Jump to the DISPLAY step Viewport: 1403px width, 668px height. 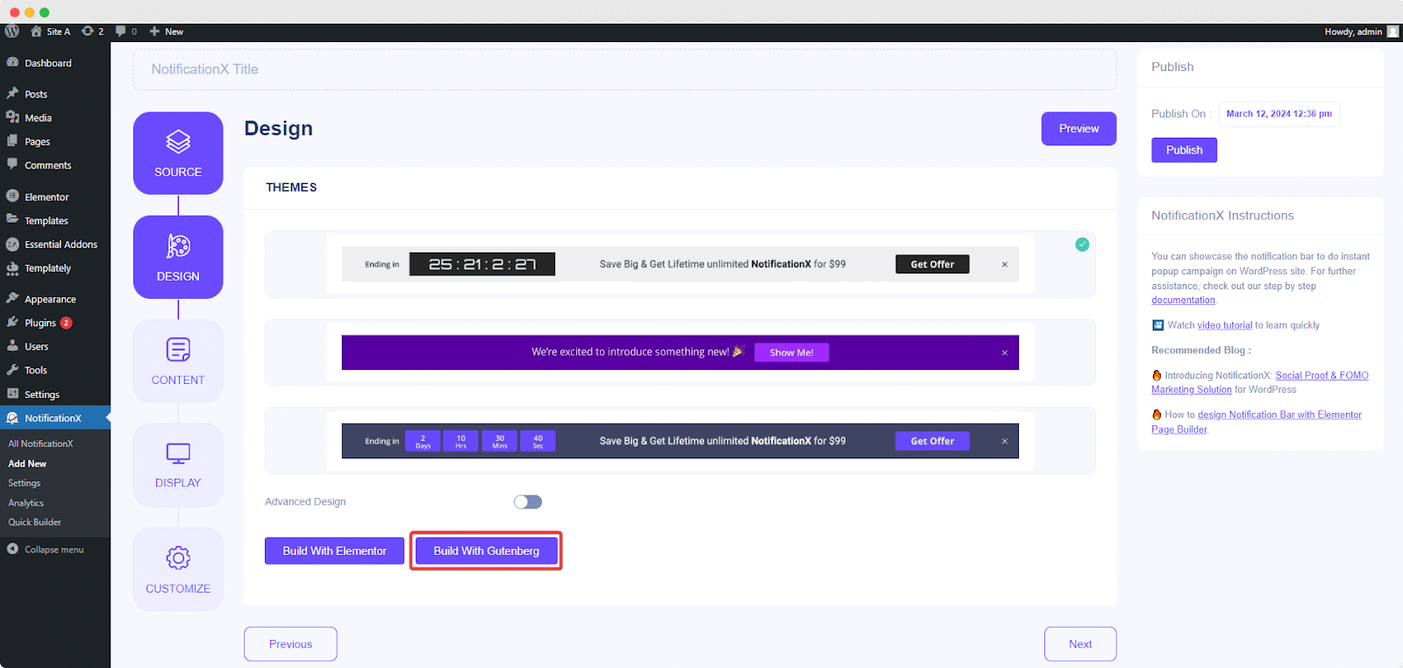coord(178,465)
